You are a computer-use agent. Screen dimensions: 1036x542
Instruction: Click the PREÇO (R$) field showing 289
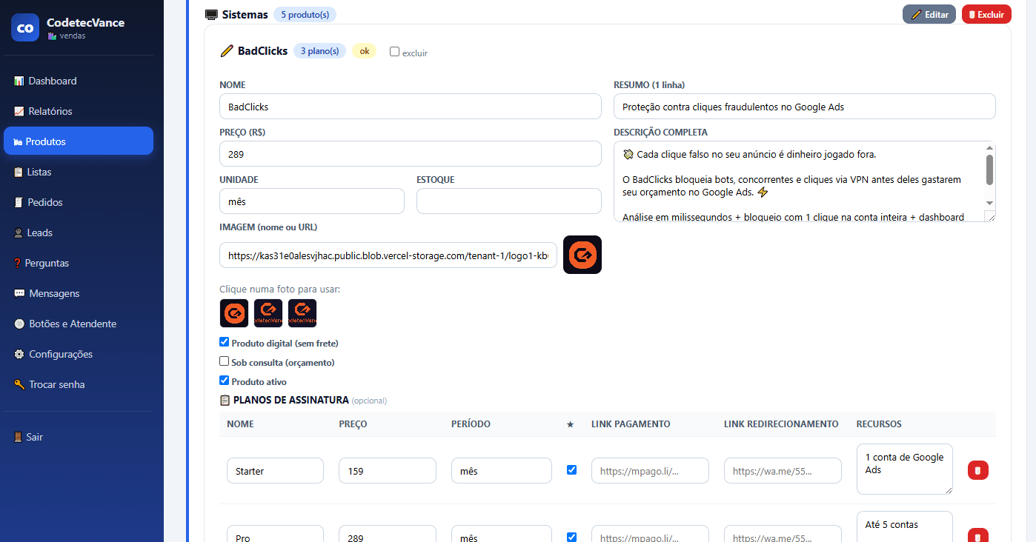(x=411, y=154)
